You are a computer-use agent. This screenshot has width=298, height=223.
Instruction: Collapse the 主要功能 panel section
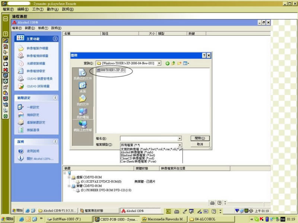click(x=55, y=39)
